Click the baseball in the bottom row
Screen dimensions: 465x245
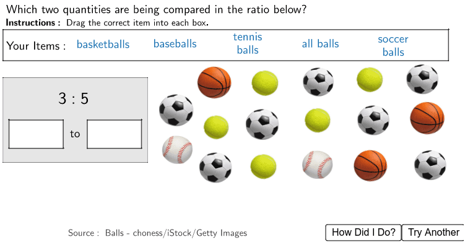pos(317,165)
